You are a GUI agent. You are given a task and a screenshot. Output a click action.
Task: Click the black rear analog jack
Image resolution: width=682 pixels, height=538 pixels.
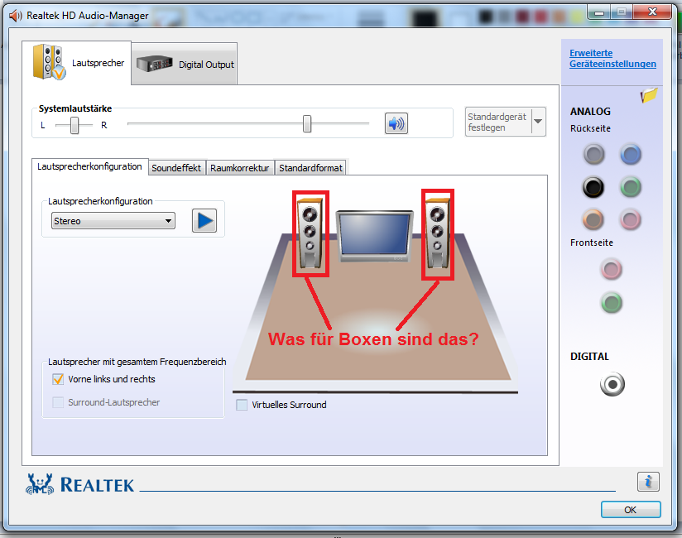[593, 187]
